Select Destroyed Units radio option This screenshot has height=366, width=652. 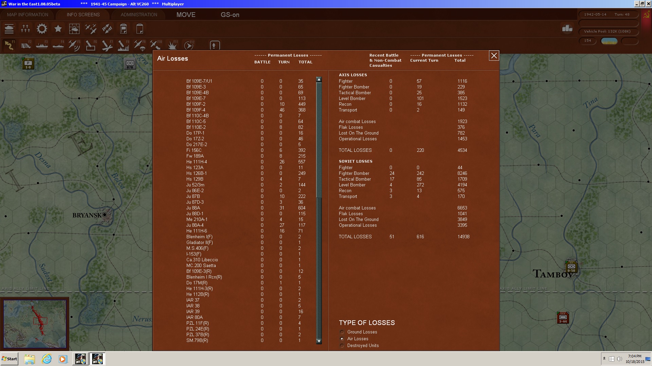point(342,346)
